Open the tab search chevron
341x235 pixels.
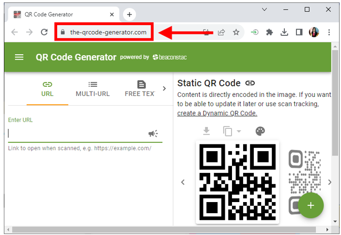click(264, 9)
